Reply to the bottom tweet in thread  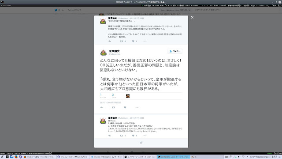tap(110, 136)
